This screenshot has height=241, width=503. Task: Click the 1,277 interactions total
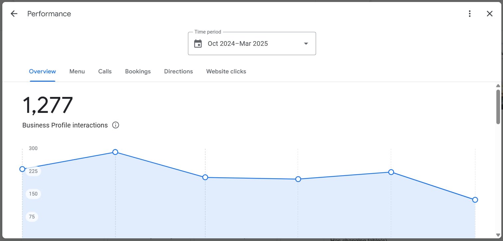48,105
